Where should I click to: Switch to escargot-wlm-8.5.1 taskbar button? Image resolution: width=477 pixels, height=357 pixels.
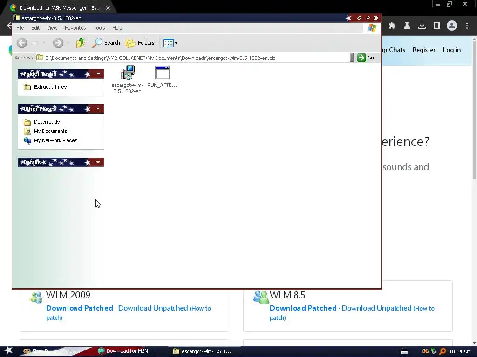pos(204,351)
